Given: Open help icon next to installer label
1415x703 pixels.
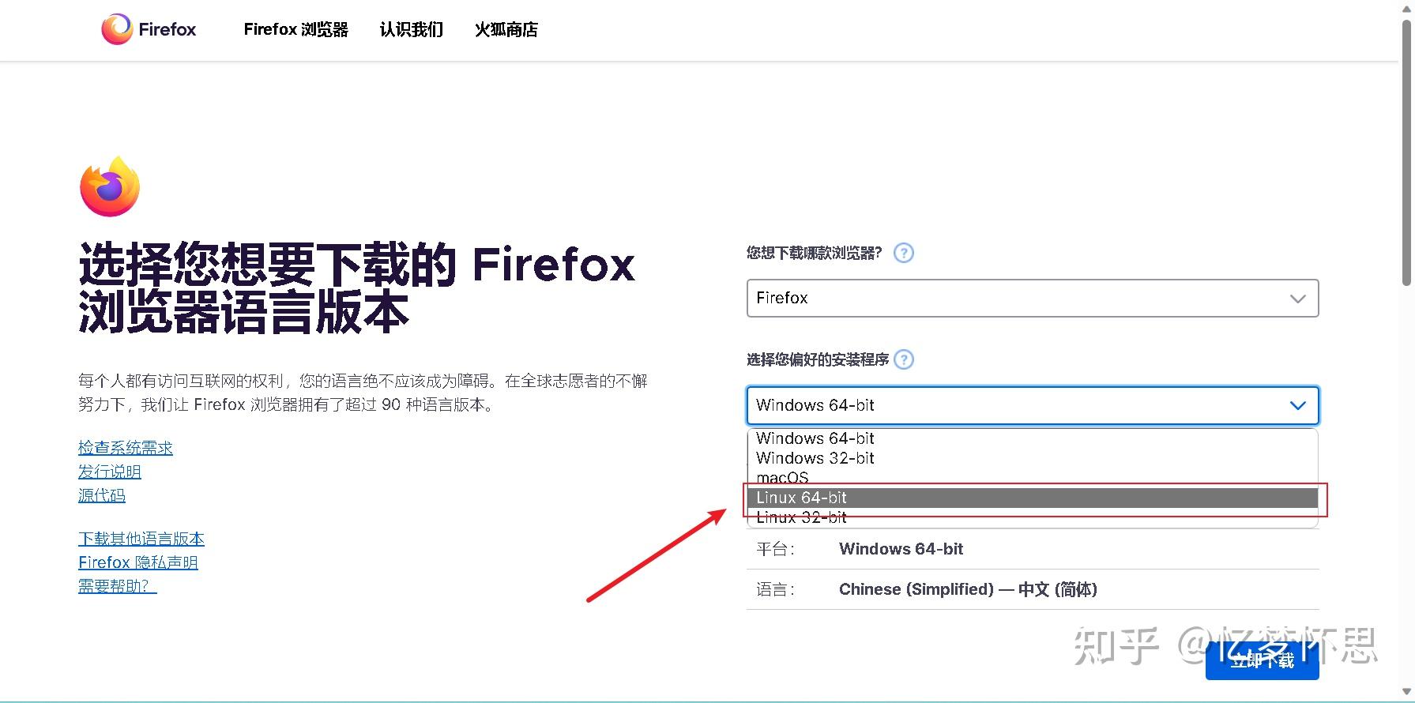Looking at the screenshot, I should tap(903, 359).
